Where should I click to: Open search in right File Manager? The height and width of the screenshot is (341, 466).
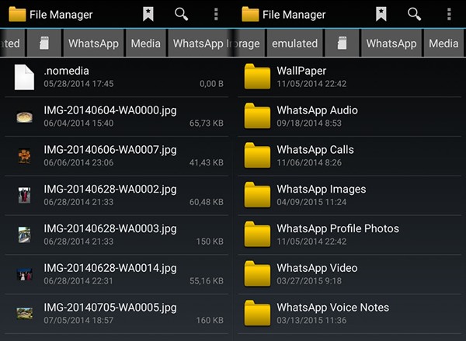pos(415,14)
